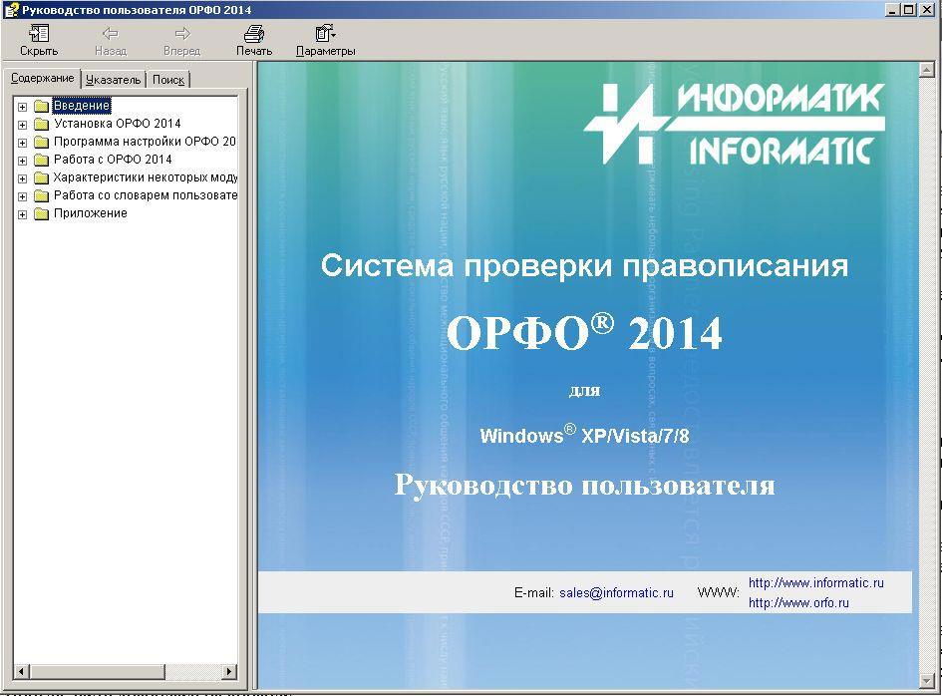Click the folder icon beside Введение
942x696 pixels.
coord(41,106)
